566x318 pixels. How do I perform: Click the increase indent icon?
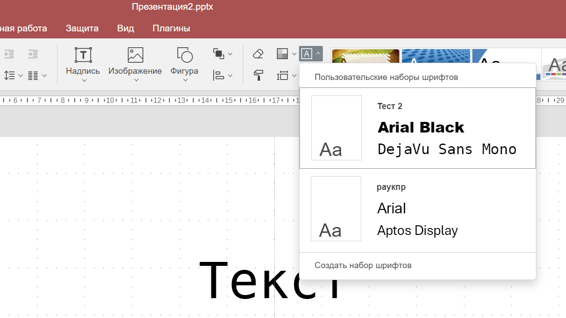pyautogui.click(x=33, y=54)
